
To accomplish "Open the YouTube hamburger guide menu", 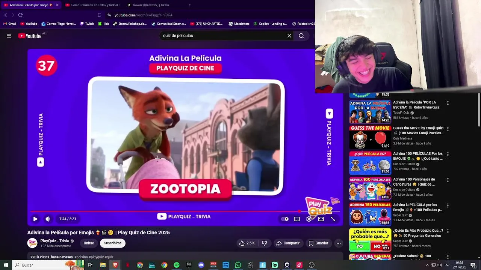I will click(9, 36).
